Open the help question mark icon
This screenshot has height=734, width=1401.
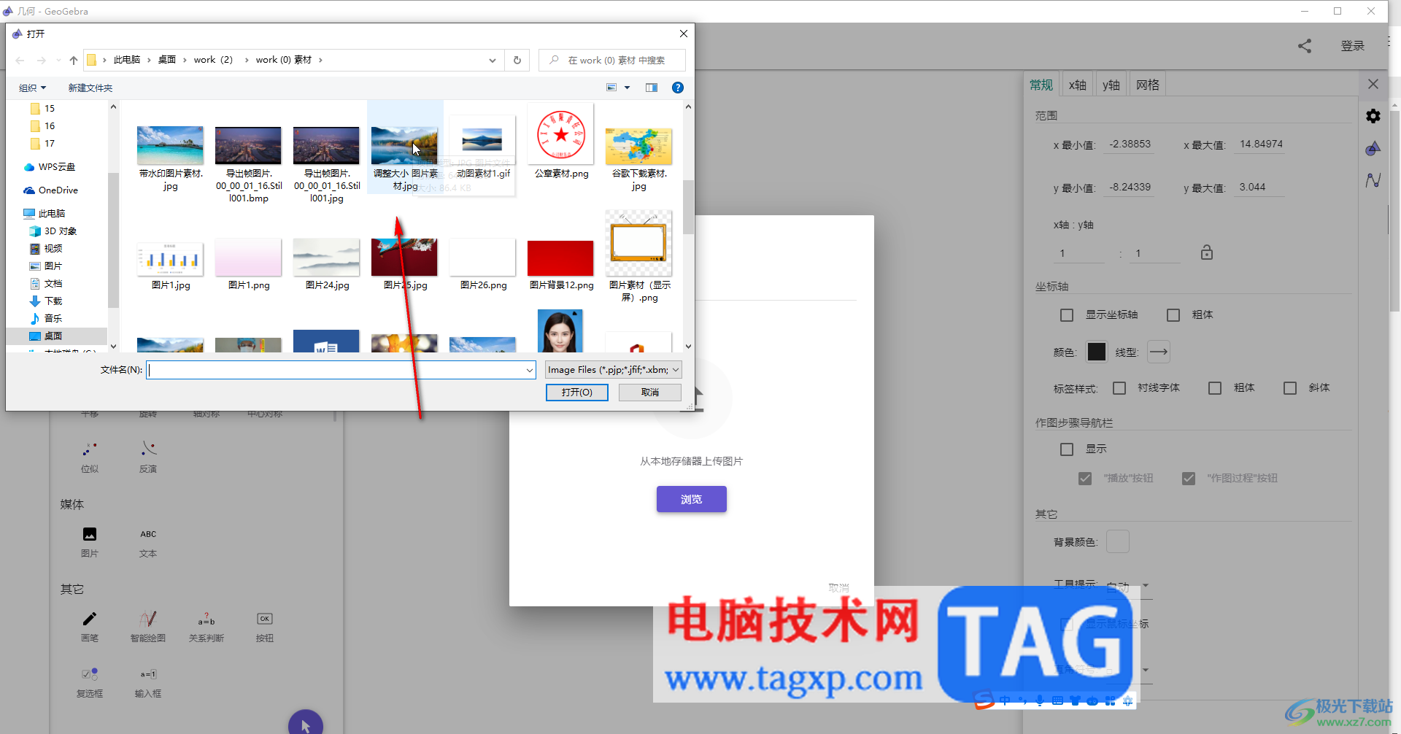point(678,88)
